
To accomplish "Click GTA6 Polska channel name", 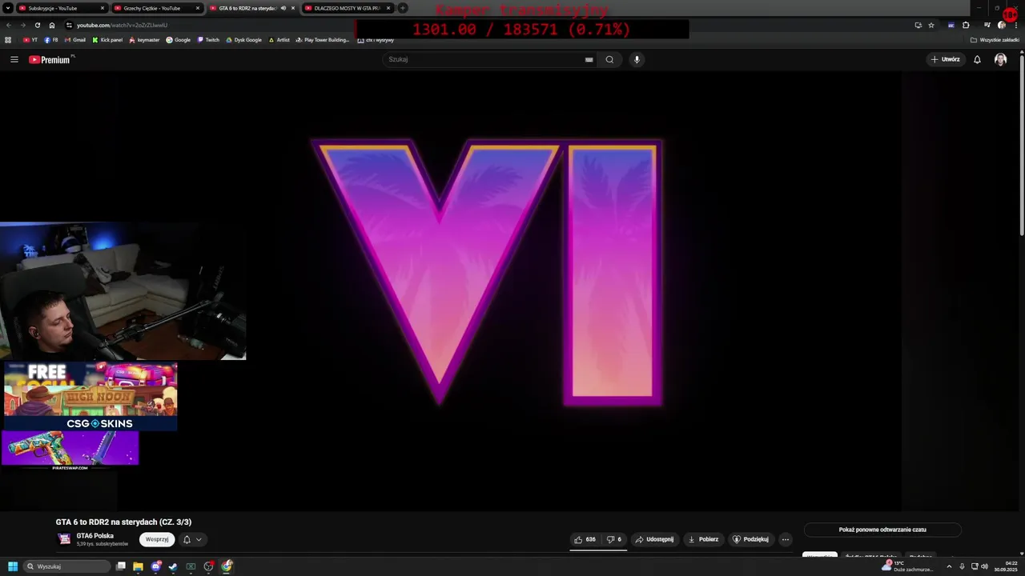I will coord(94,536).
